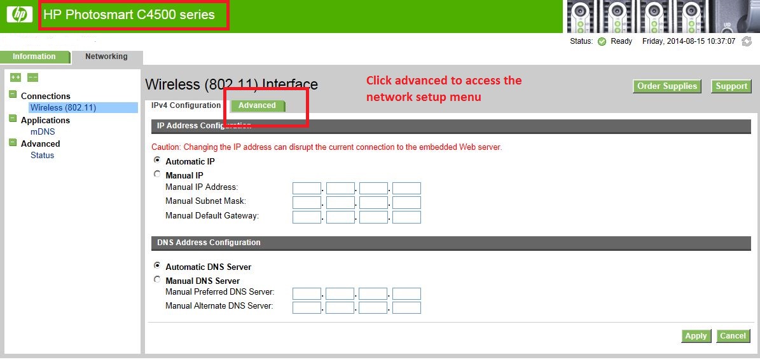Open the Status link under Advanced

tap(42, 156)
